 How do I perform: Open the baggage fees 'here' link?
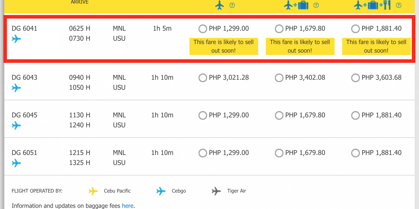(128, 206)
